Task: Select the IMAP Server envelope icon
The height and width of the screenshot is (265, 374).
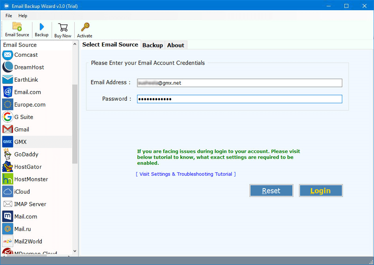Action: pyautogui.click(x=7, y=204)
